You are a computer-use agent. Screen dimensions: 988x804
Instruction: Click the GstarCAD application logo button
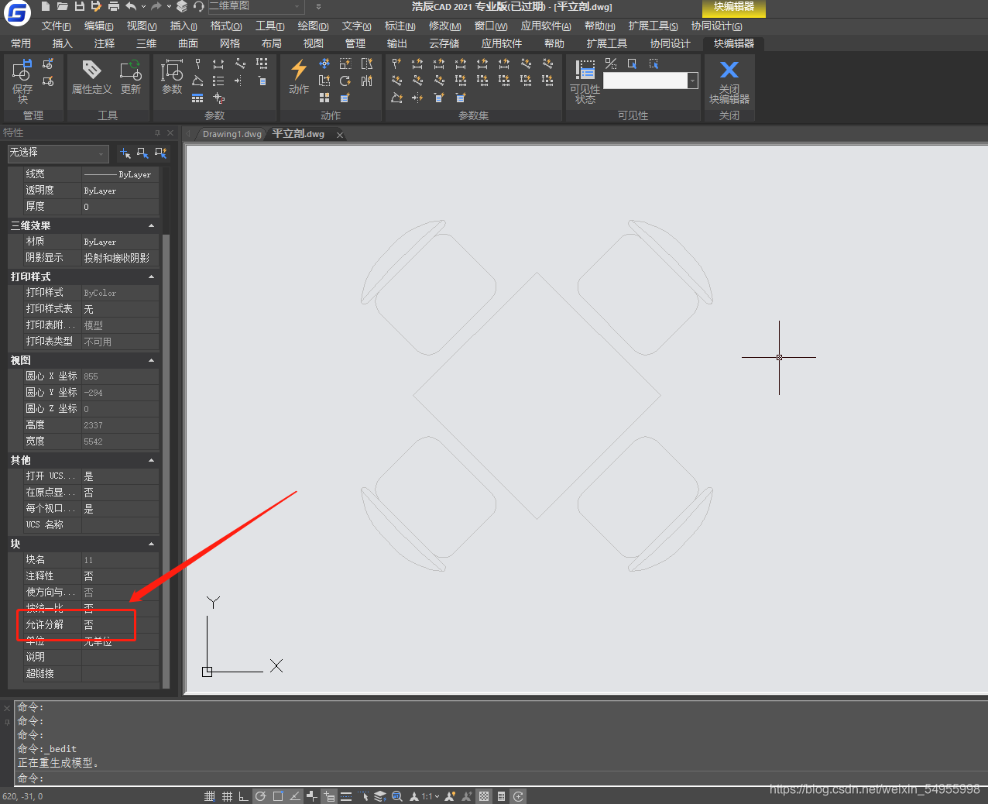tap(17, 12)
